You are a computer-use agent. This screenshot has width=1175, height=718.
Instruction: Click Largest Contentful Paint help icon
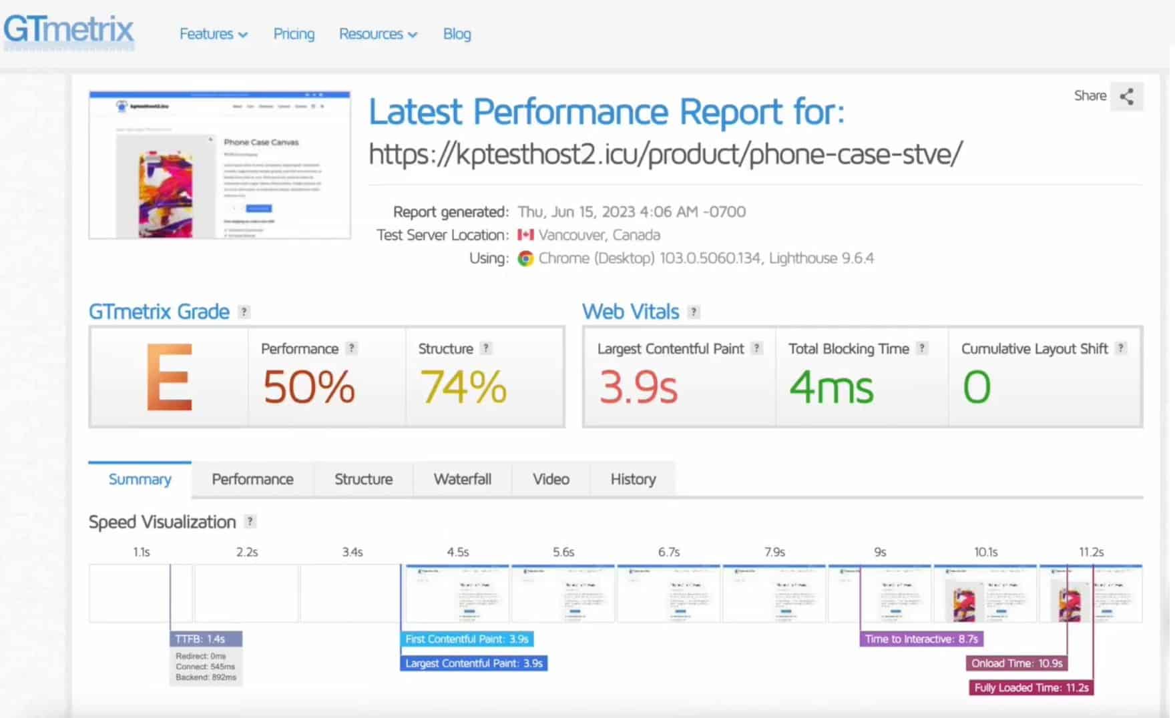click(x=756, y=348)
